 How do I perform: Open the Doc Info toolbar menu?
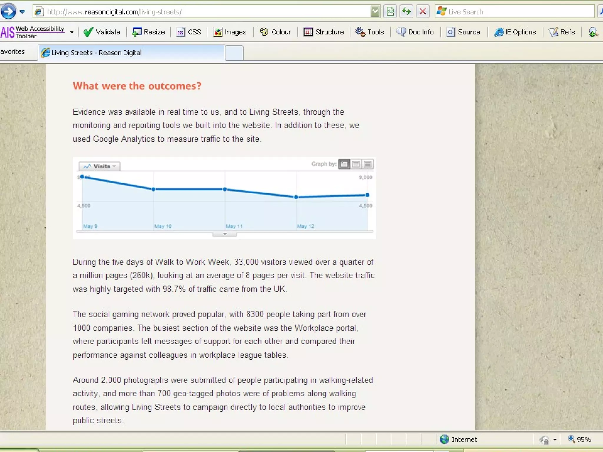pos(415,32)
